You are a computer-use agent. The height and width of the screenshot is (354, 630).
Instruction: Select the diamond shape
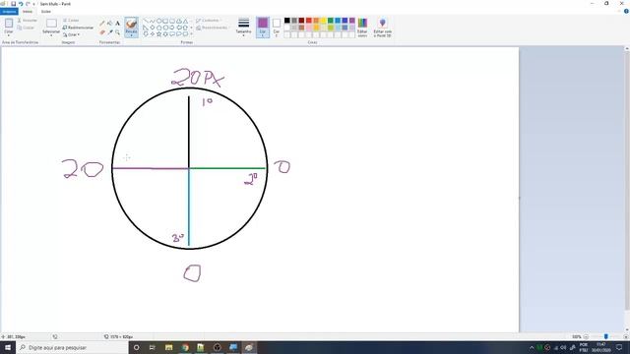[152, 28]
